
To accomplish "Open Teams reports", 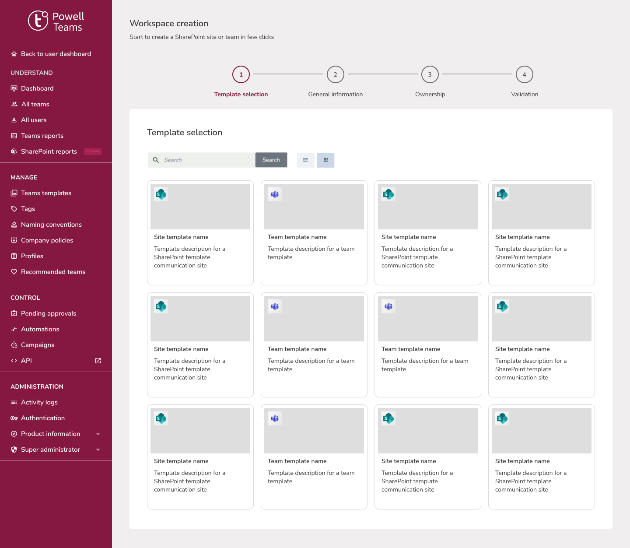I will 42,136.
